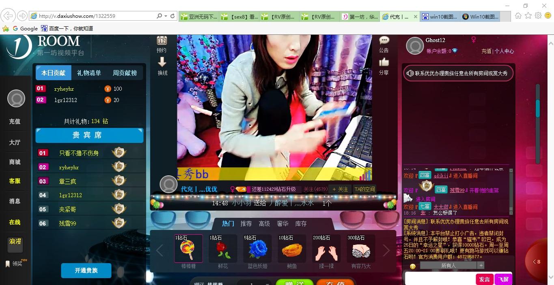The image size is (554, 285).
Task: Open the 所有人 recipient dropdown
Action: (x=448, y=266)
